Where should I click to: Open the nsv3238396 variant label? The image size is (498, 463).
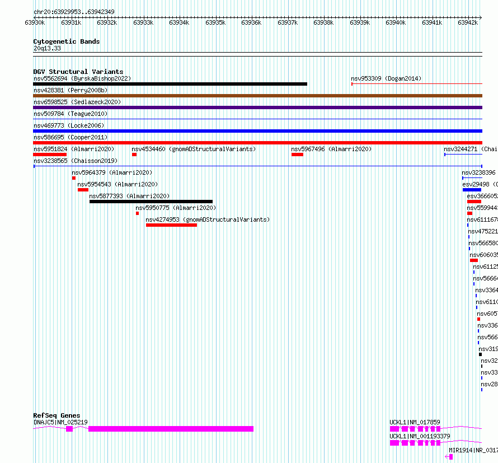478,172
